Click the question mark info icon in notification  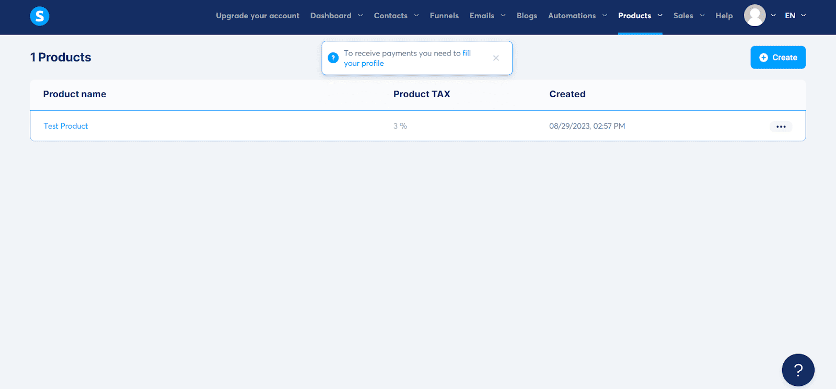tap(333, 58)
